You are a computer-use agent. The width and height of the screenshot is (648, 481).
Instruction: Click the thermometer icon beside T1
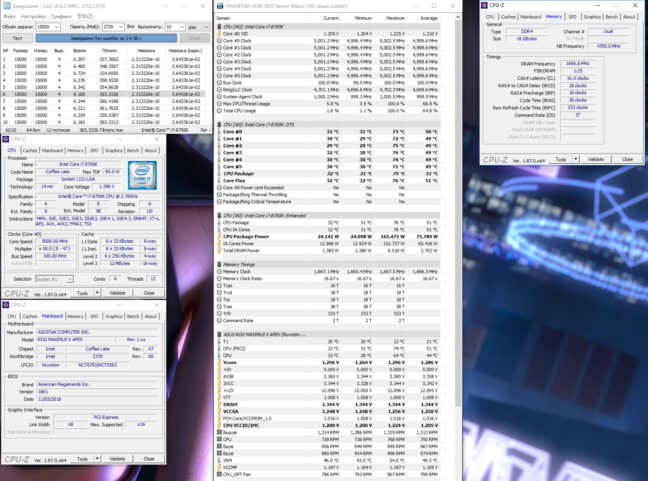point(219,342)
